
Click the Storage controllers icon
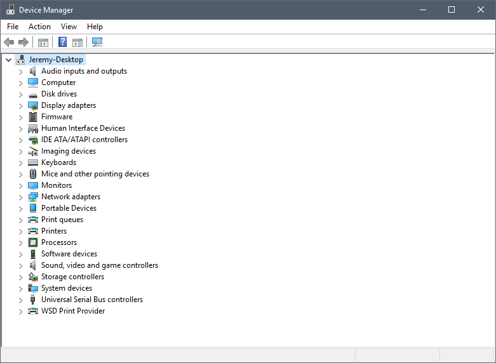click(x=33, y=277)
